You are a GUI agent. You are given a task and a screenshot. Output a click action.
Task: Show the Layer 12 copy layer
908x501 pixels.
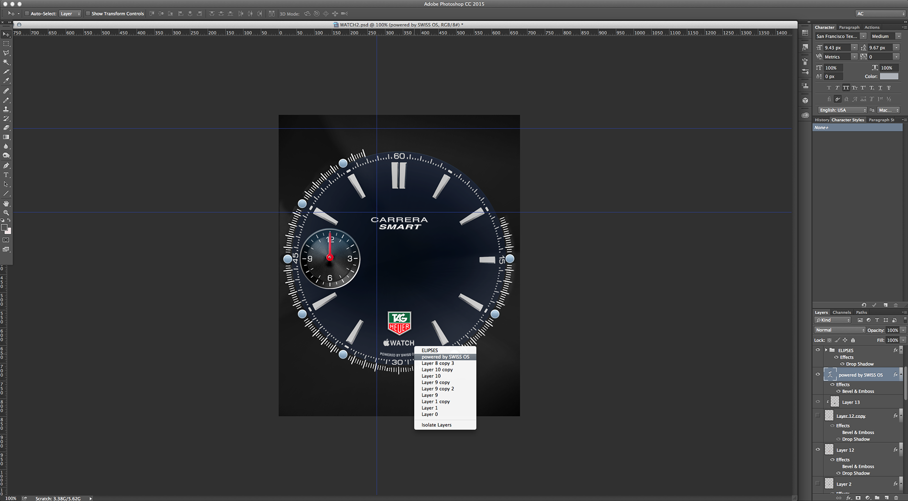coord(818,416)
